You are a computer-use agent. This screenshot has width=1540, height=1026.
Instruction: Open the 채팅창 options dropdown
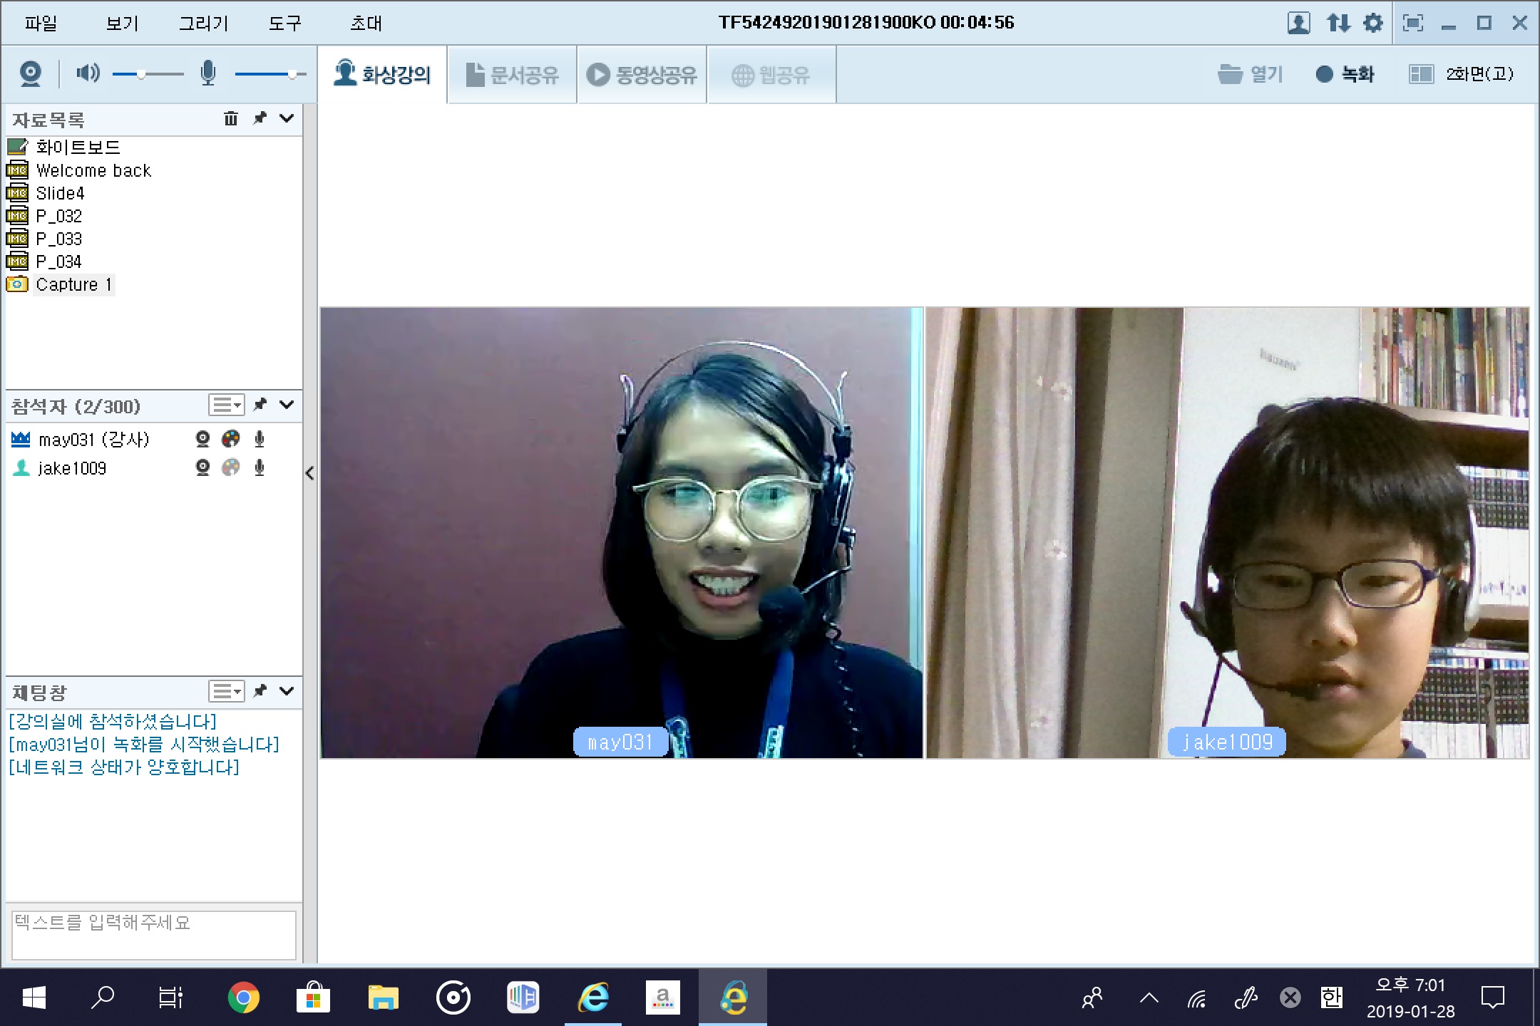(x=227, y=691)
